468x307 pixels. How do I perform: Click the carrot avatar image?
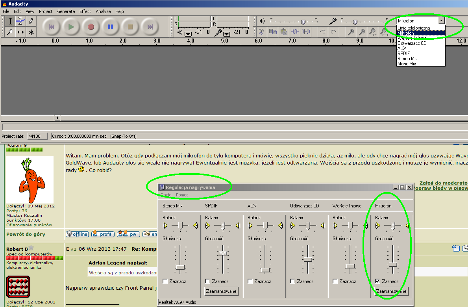pyautogui.click(x=30, y=180)
